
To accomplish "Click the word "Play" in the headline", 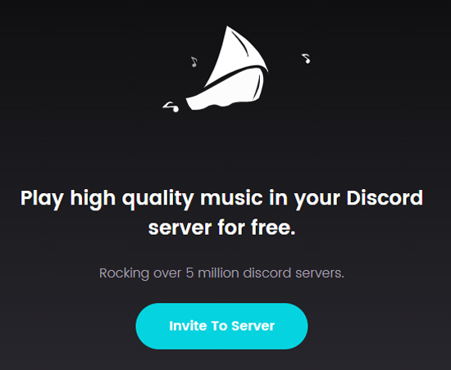I will click(x=42, y=199).
